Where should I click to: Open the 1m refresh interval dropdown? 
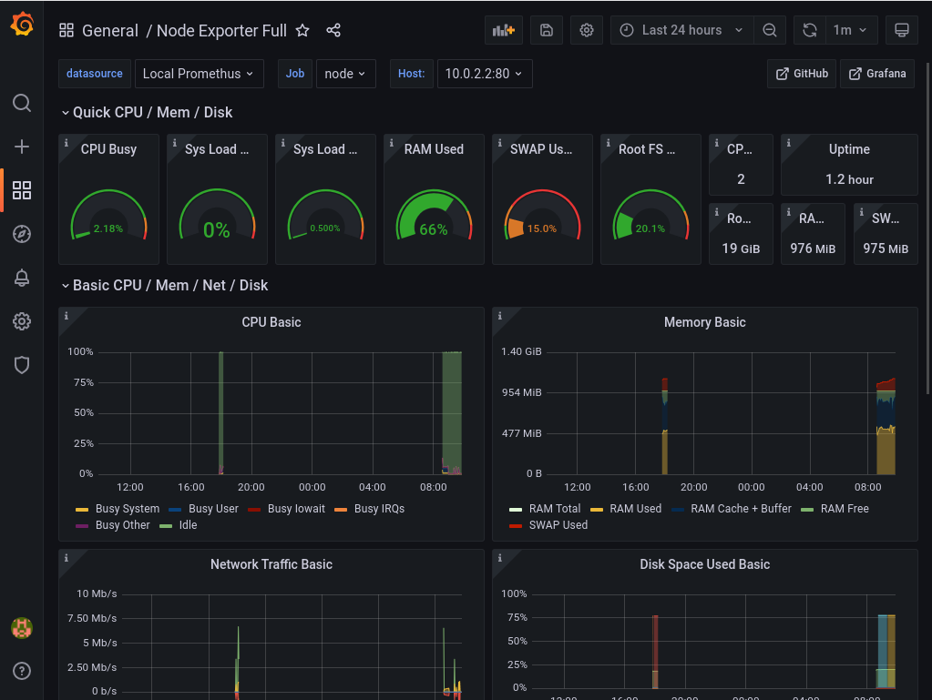(850, 30)
